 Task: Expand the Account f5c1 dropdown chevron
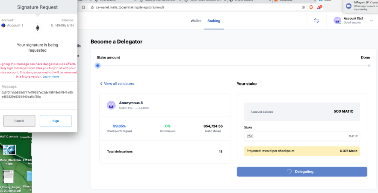tap(371, 20)
